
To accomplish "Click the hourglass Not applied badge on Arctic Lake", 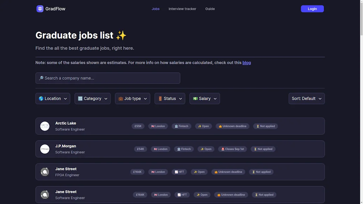I will [265, 126].
